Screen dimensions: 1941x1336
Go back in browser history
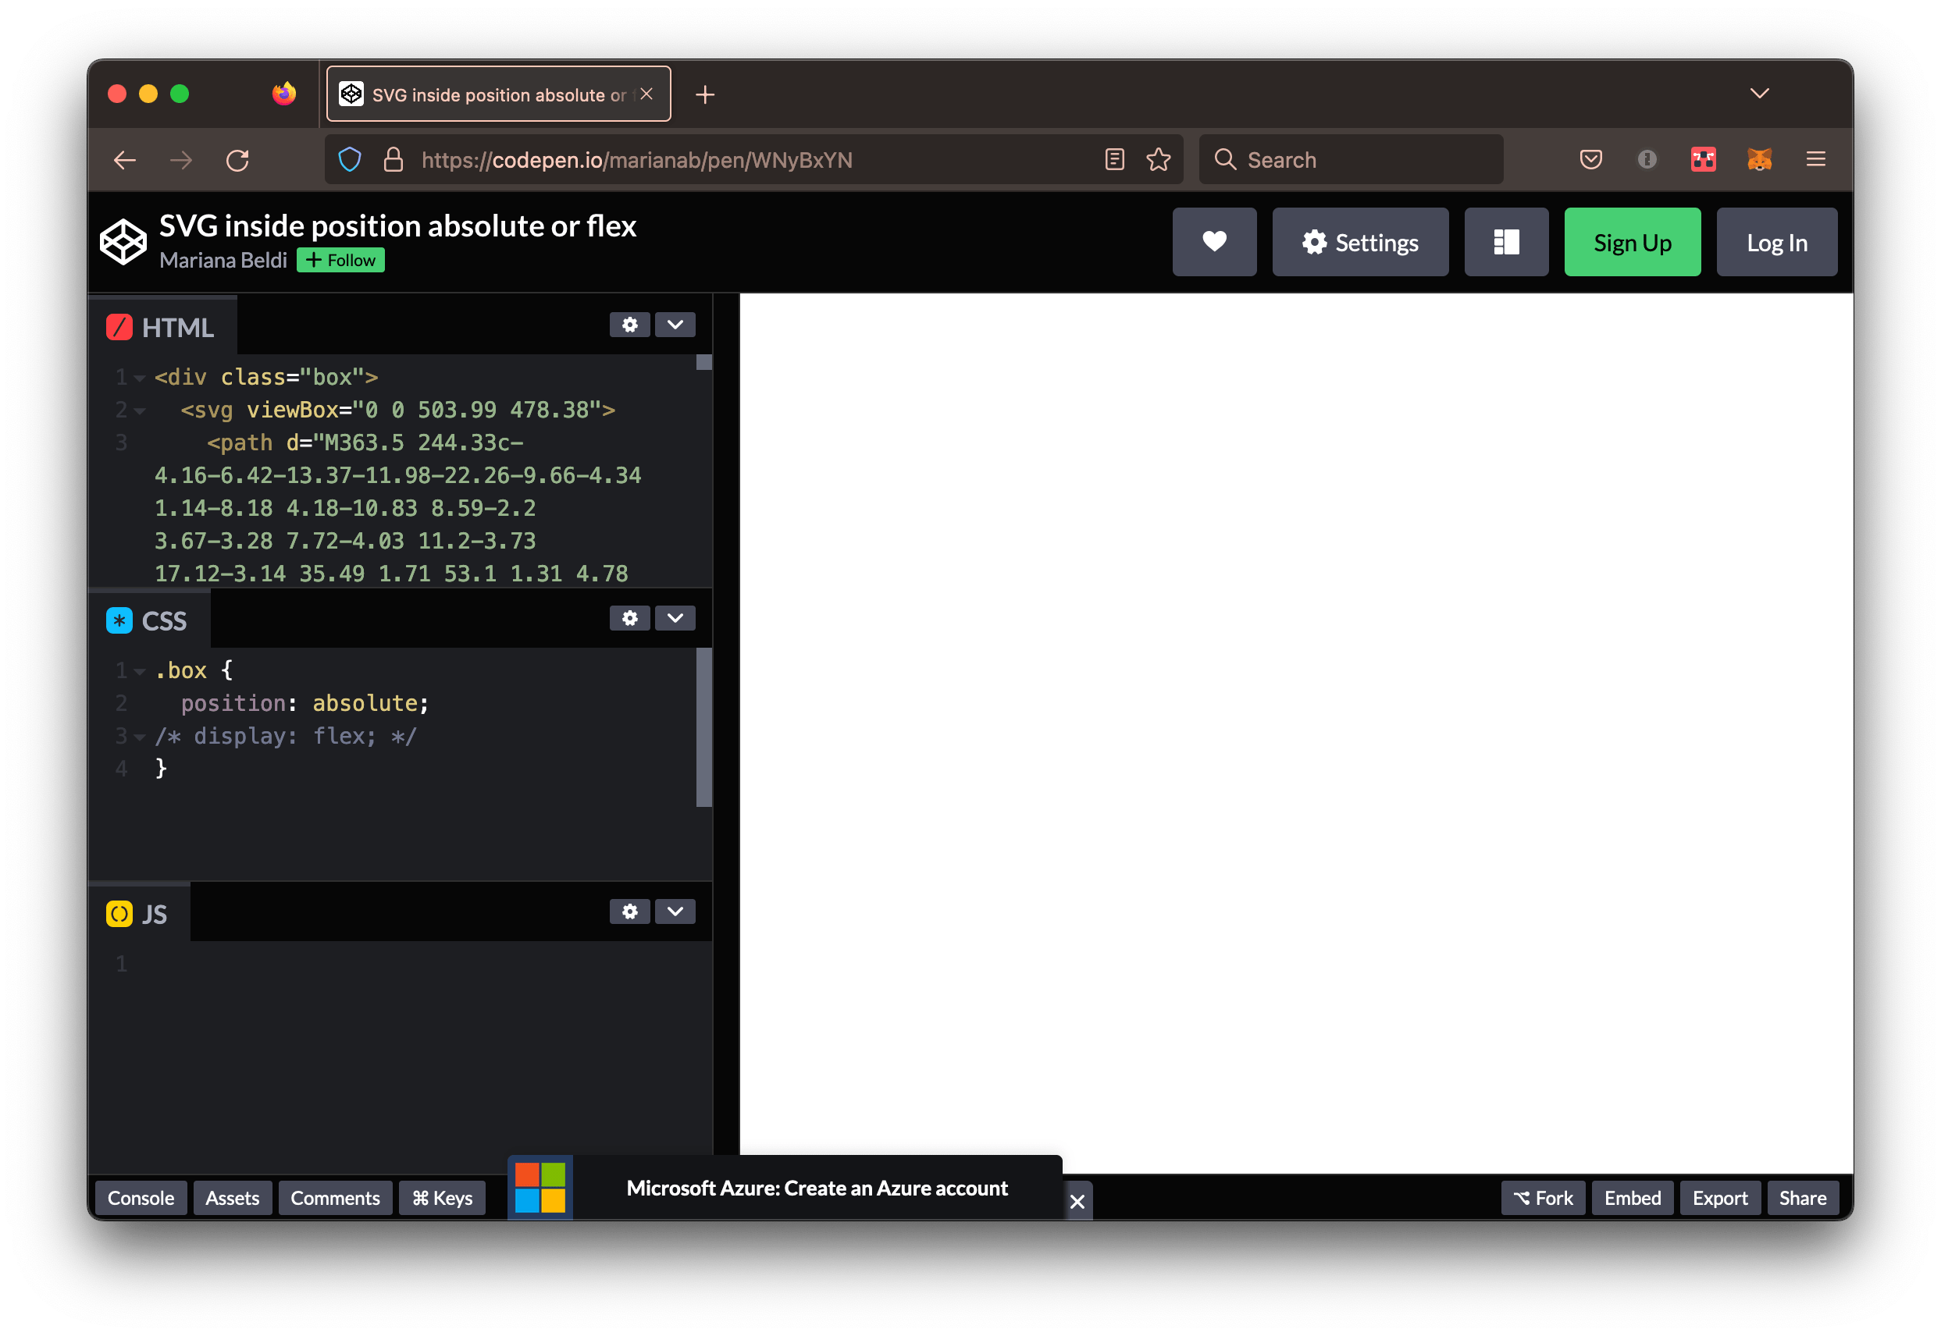pos(125,160)
